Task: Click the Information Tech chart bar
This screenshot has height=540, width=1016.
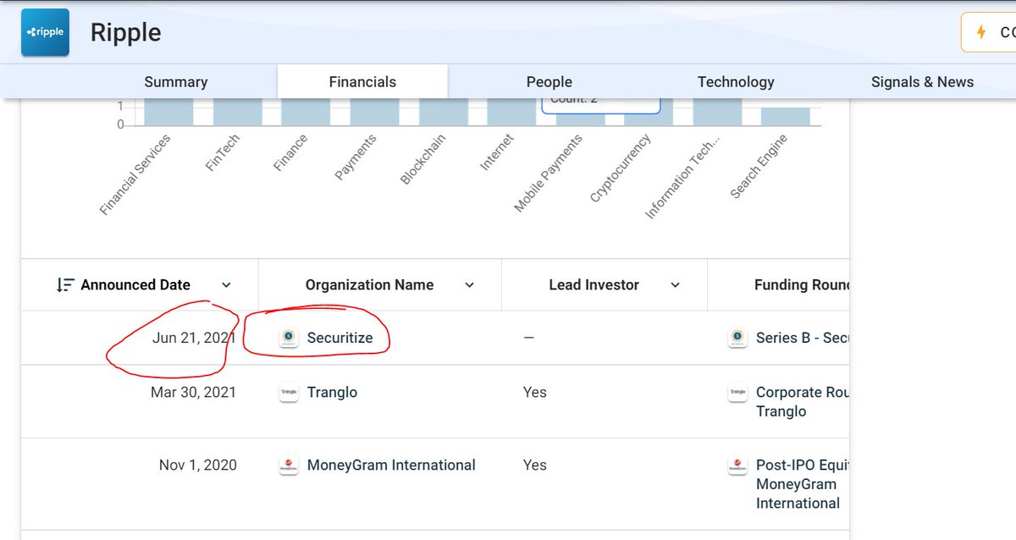Action: coord(717,112)
